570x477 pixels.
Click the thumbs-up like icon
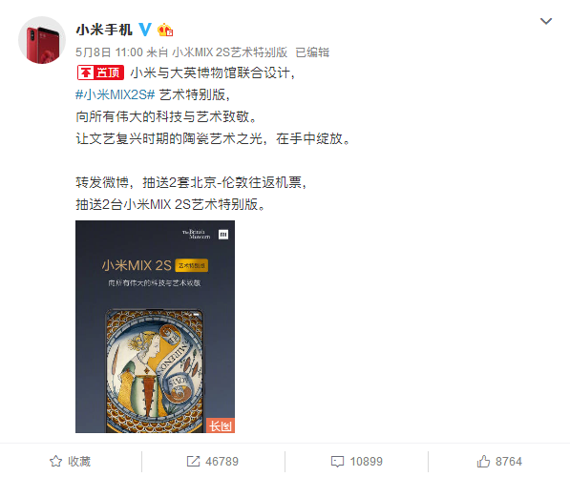(x=483, y=462)
